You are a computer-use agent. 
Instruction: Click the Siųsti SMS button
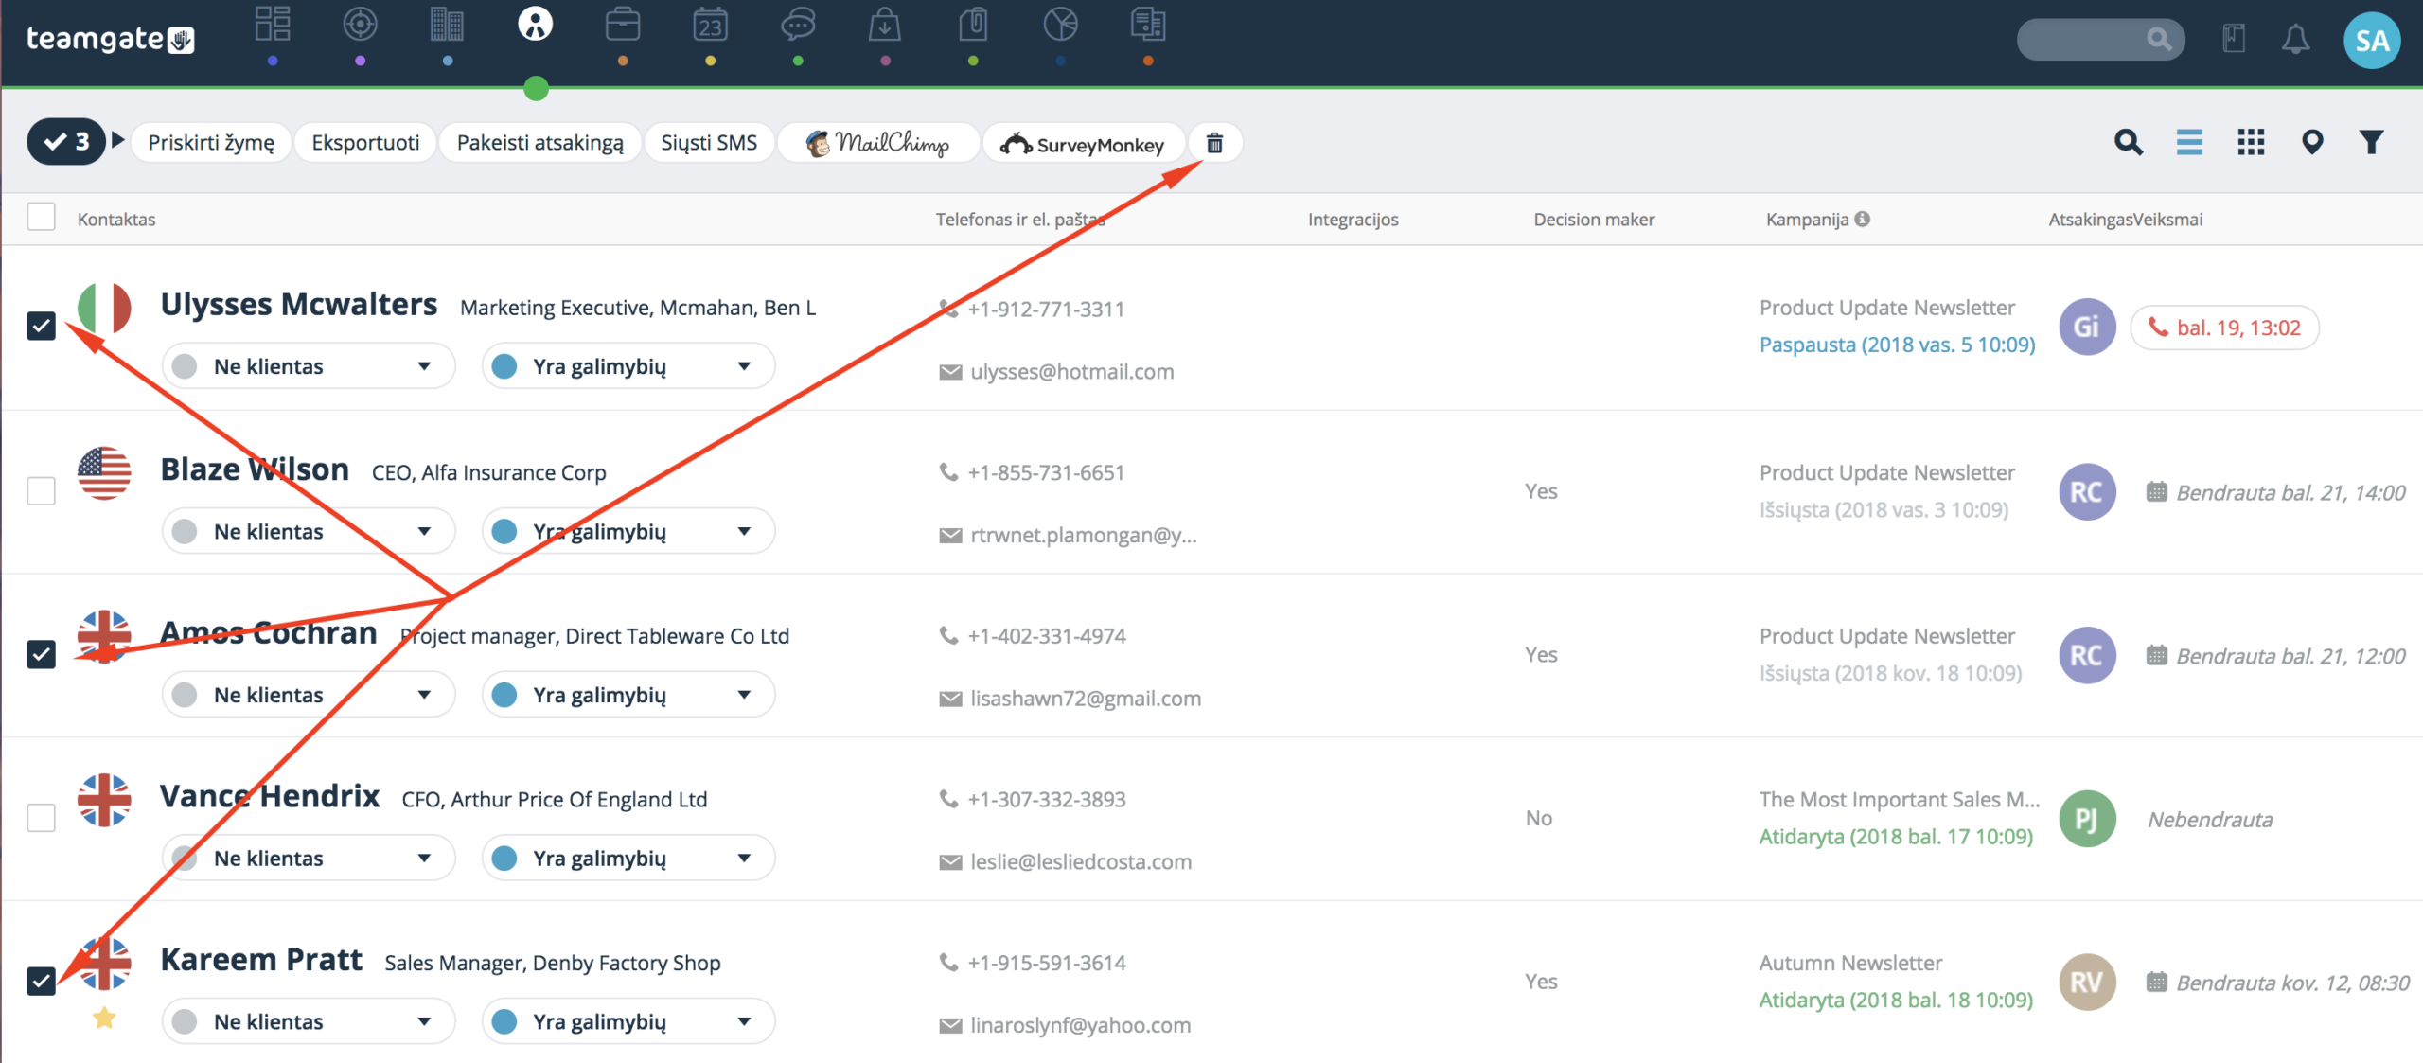(x=709, y=143)
